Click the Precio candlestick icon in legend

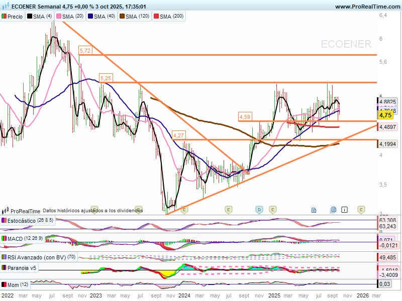(x=4, y=17)
